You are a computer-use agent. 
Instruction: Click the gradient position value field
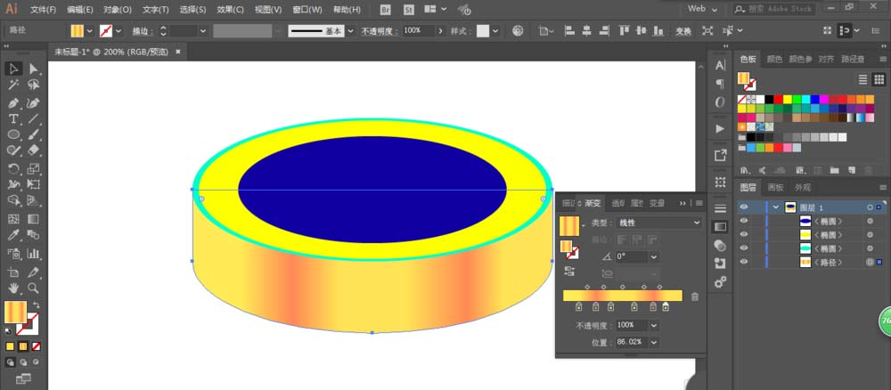coord(630,342)
